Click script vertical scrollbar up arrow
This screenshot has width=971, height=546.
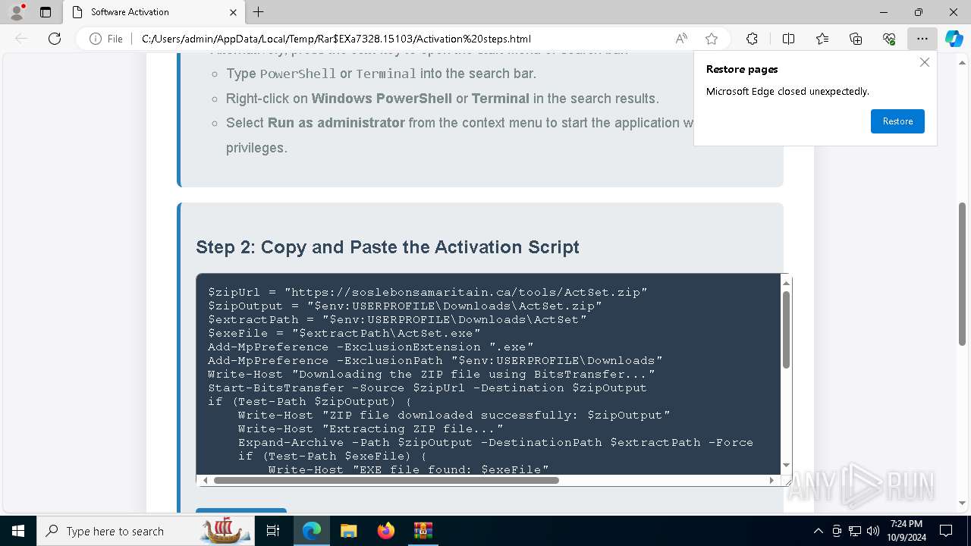point(786,282)
